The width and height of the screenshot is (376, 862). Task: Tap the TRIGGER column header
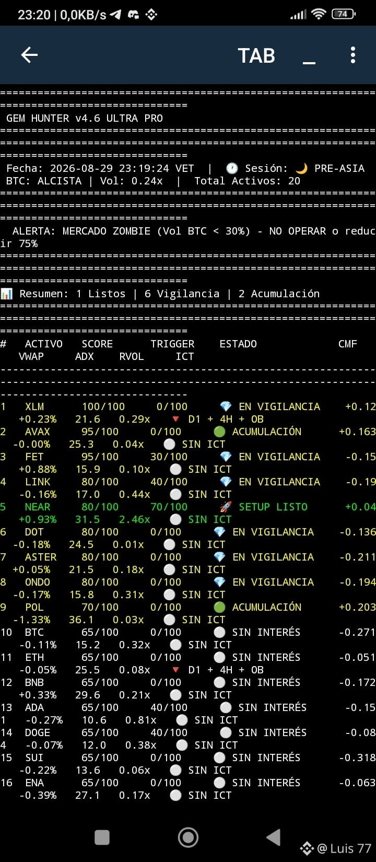pos(172,344)
